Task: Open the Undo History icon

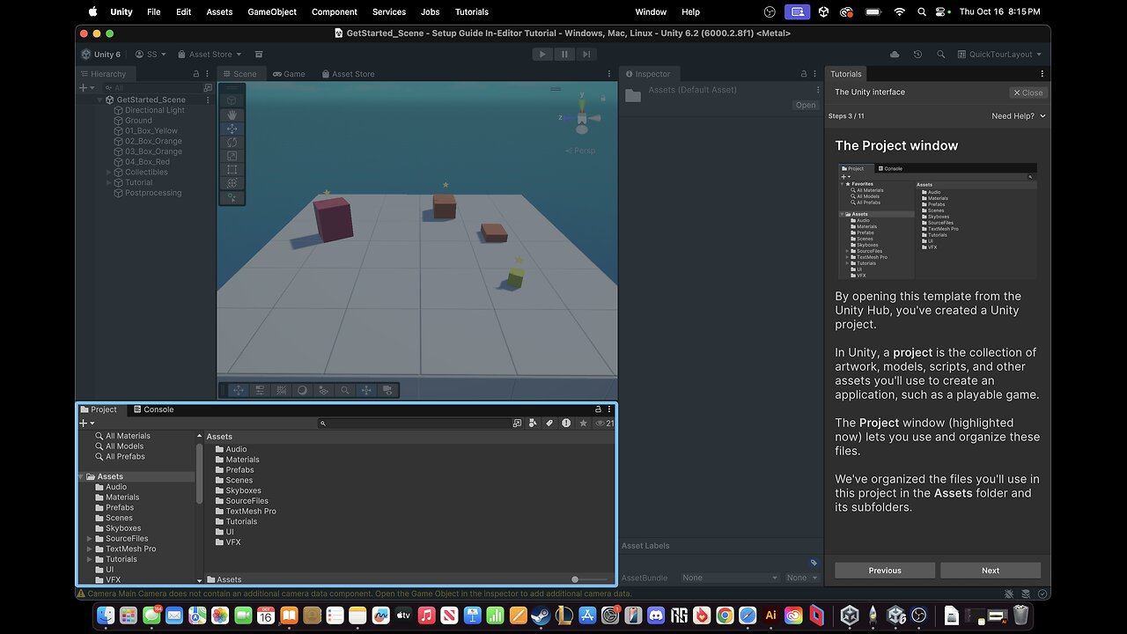Action: [x=917, y=55]
